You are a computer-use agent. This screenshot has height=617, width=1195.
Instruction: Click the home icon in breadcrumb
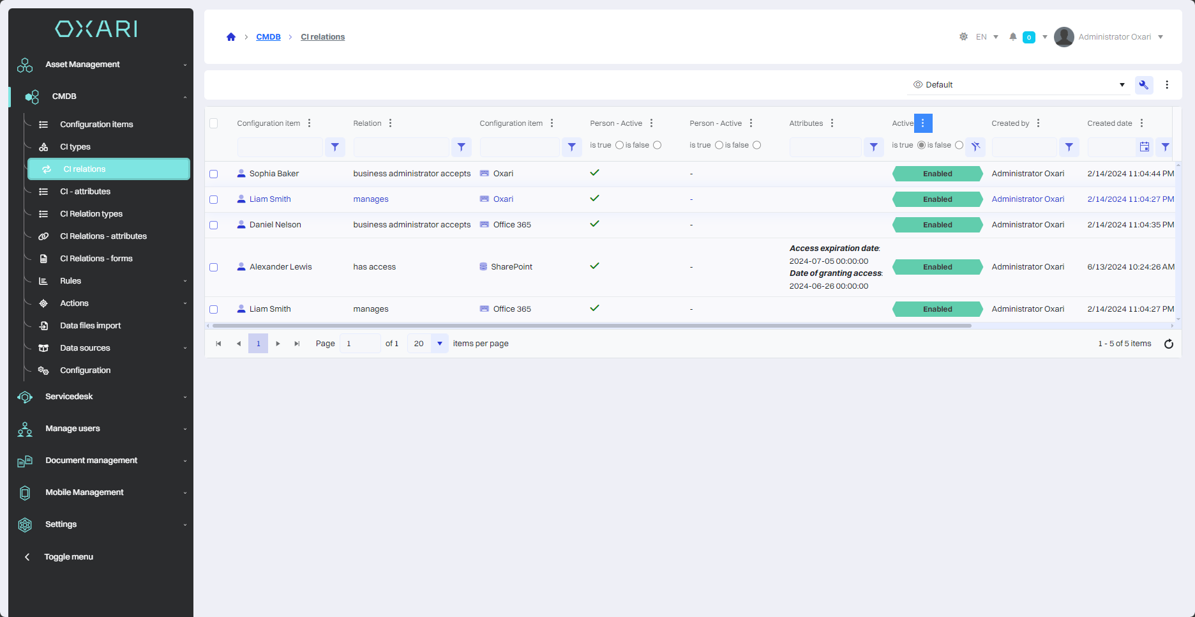click(x=231, y=37)
